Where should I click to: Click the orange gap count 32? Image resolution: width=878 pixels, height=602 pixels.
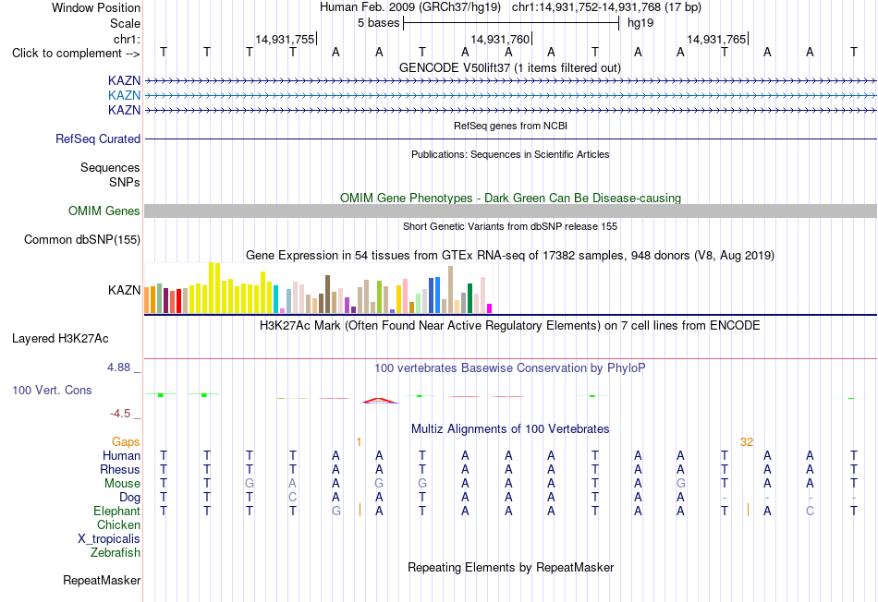747,442
